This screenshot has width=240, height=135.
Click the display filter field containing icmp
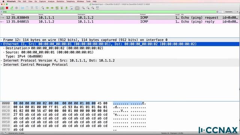109,12
